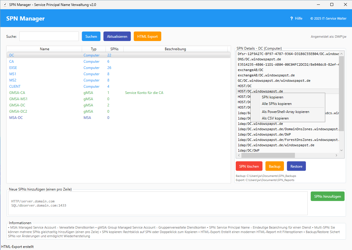Screen dimensions: 352x250
Task: Click the horizontal scrollbar right arrow
Action: [x=336, y=155]
